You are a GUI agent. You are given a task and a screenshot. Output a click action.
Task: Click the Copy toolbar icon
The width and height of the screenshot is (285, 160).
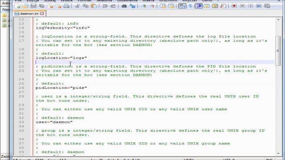[85, 6]
